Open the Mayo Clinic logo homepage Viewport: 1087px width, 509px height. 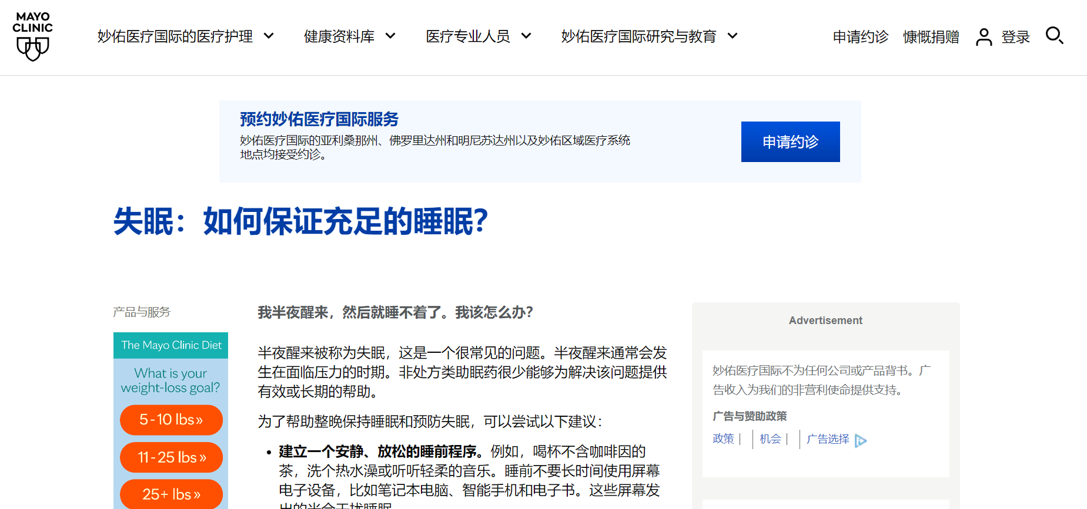33,36
